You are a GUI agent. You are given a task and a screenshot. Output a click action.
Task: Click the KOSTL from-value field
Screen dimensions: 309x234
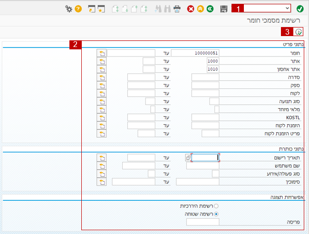pos(205,118)
